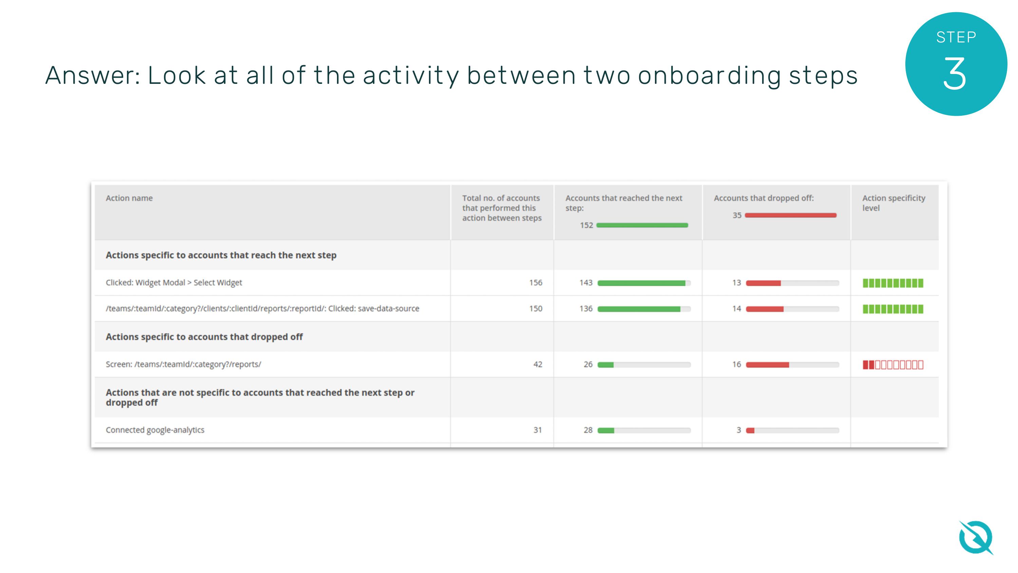The image size is (1018, 573).
Task: Click the green specificity blocks for save-data-source
Action: tap(892, 309)
